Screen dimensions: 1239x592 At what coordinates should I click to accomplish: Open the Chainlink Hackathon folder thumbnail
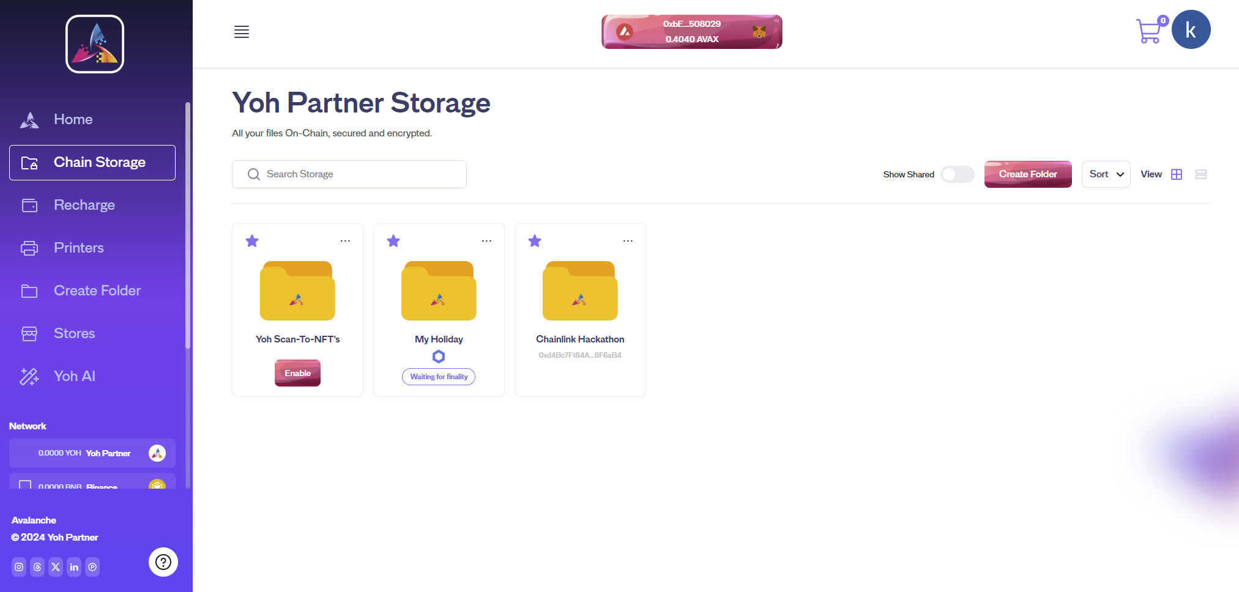tap(580, 290)
